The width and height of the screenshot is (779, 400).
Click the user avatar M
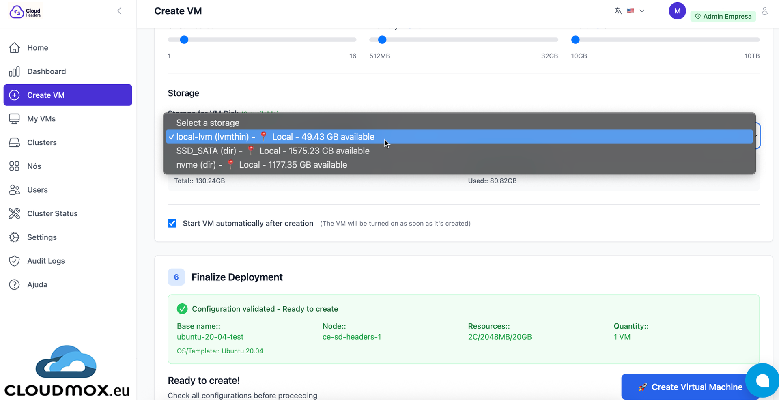click(677, 11)
